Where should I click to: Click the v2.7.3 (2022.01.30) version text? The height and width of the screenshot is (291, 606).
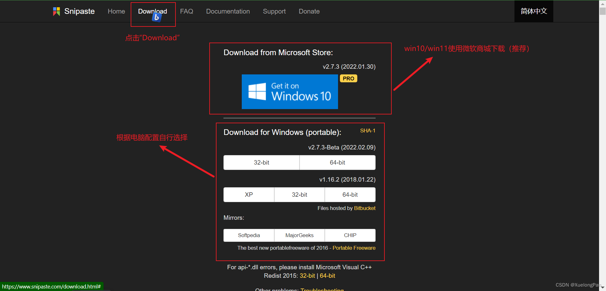click(x=349, y=67)
